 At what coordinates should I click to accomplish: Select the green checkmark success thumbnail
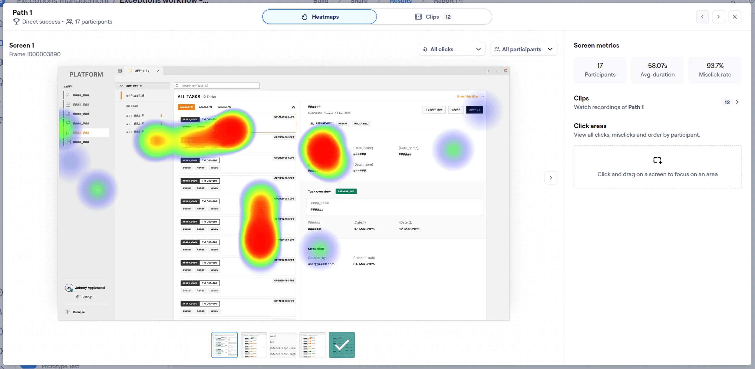(x=342, y=345)
